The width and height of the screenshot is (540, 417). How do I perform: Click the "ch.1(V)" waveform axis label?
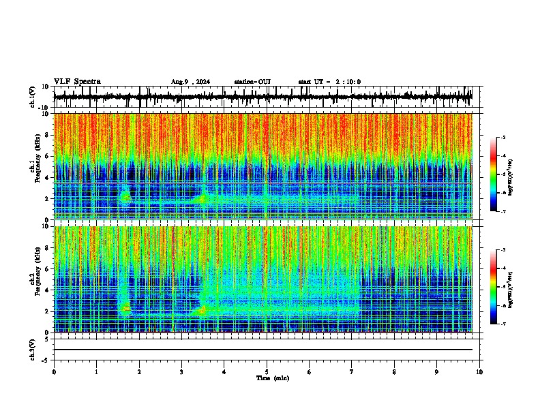[33, 97]
